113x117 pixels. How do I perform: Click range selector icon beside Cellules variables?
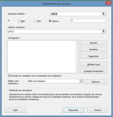(x=103, y=31)
